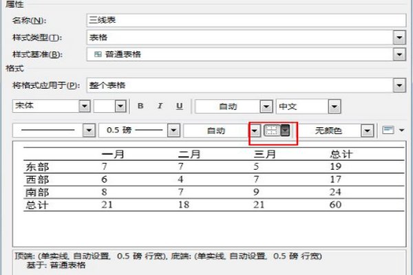The width and height of the screenshot is (413, 275).
Task: Click the 基于: 普通表格 description text
Action: [56, 265]
